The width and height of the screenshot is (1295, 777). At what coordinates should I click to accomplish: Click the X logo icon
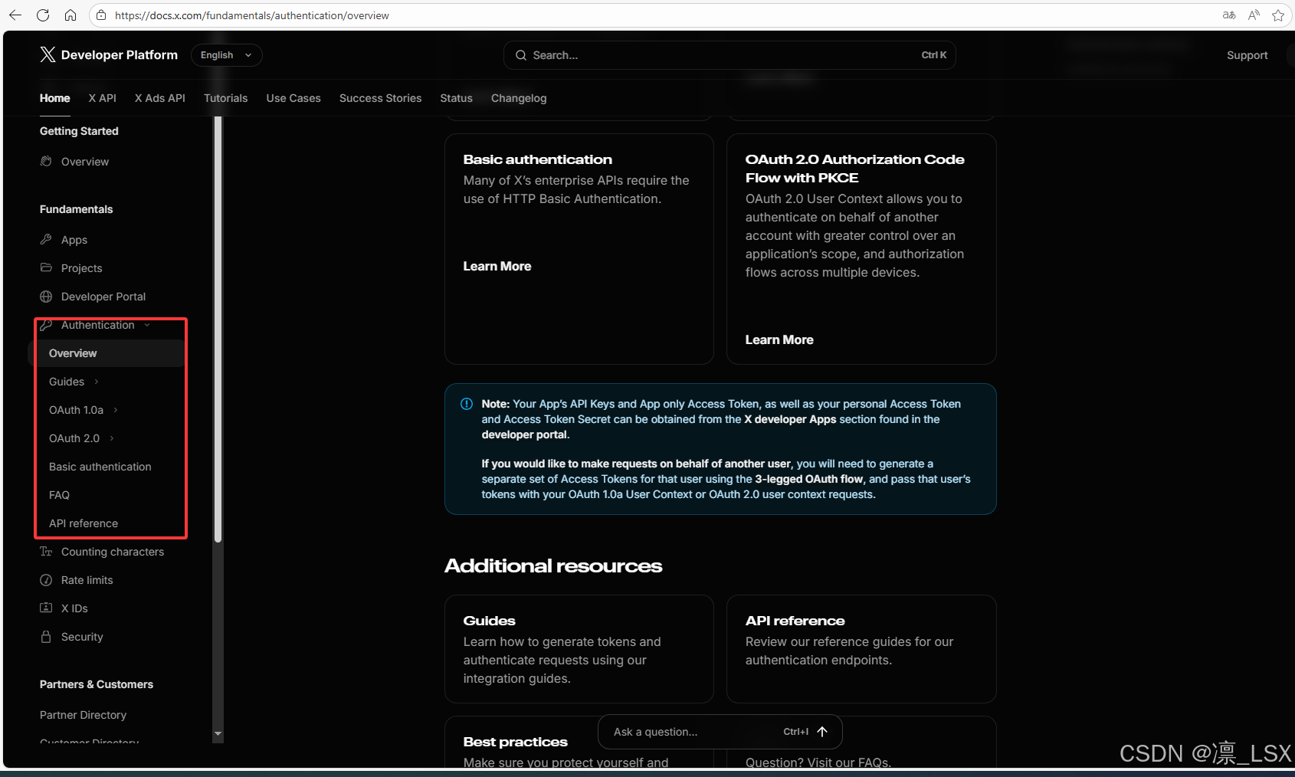[x=48, y=54]
